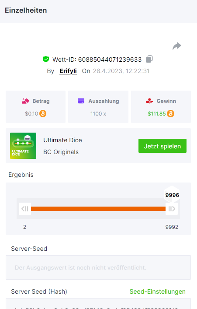Click the 9996 result marker
This screenshot has width=197, height=309.
tap(172, 195)
